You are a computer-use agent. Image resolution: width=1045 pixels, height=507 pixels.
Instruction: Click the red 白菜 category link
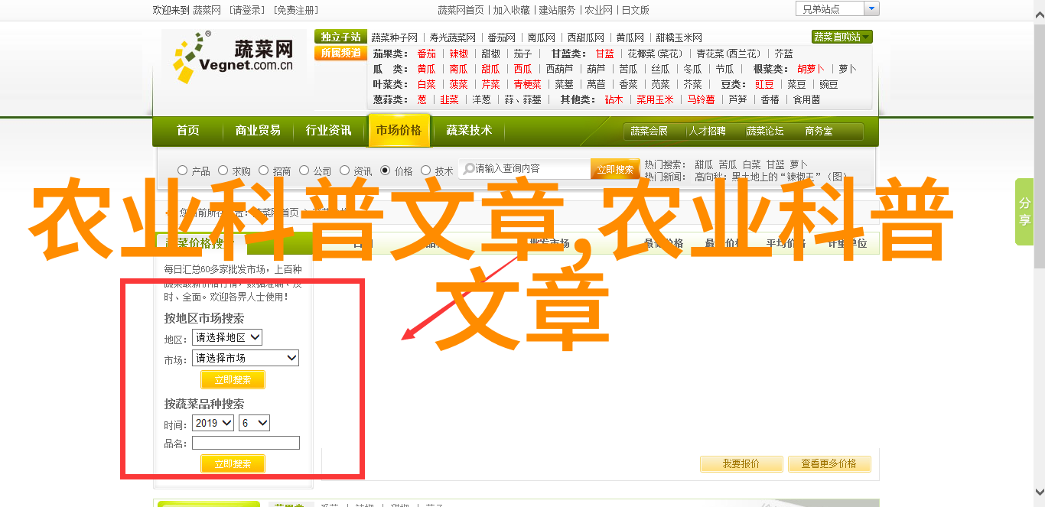click(426, 84)
